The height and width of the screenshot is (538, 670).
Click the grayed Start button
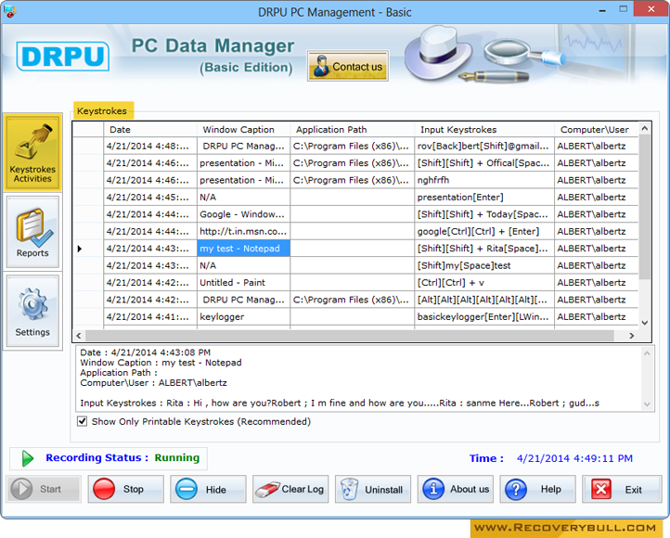coord(44,489)
